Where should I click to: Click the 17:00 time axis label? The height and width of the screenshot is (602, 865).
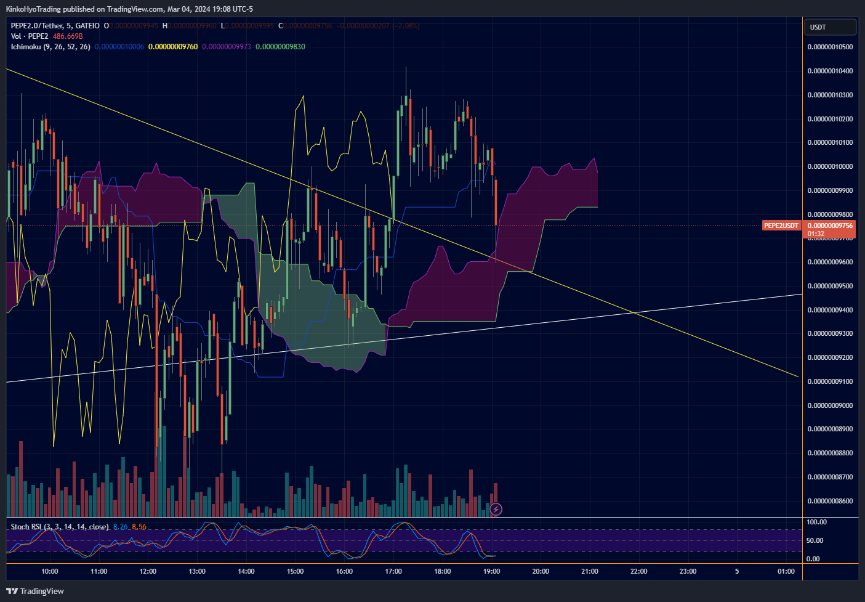[x=393, y=571]
